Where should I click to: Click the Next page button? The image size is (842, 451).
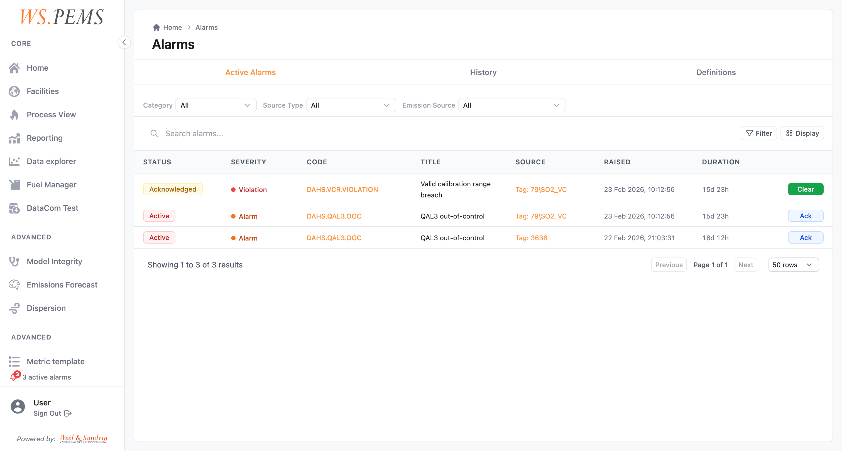pyautogui.click(x=746, y=265)
